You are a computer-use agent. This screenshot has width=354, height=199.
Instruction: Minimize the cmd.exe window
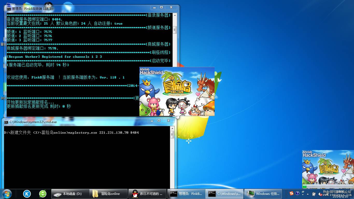coord(152,121)
